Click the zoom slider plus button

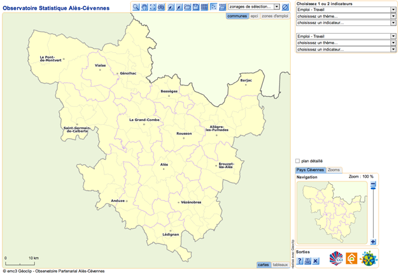(x=373, y=242)
